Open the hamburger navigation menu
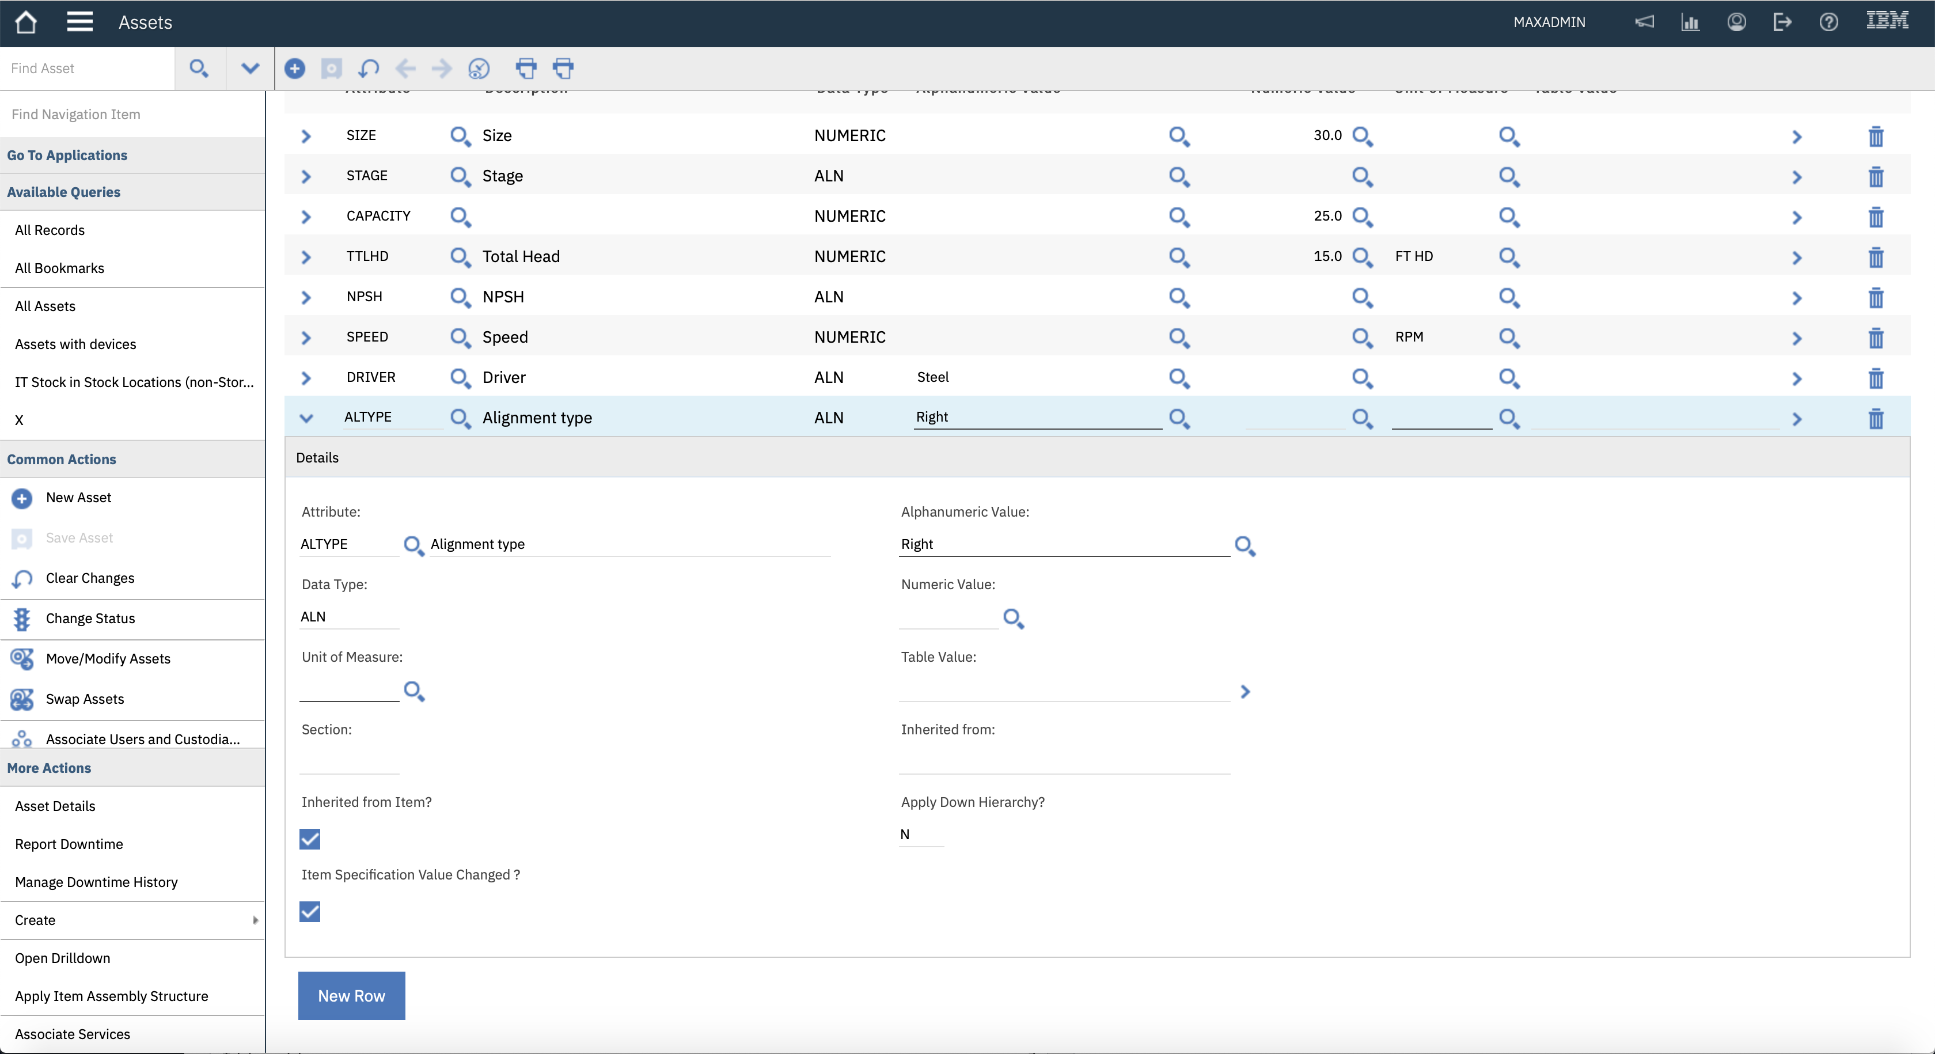Screen dimensions: 1935x1054 79,22
